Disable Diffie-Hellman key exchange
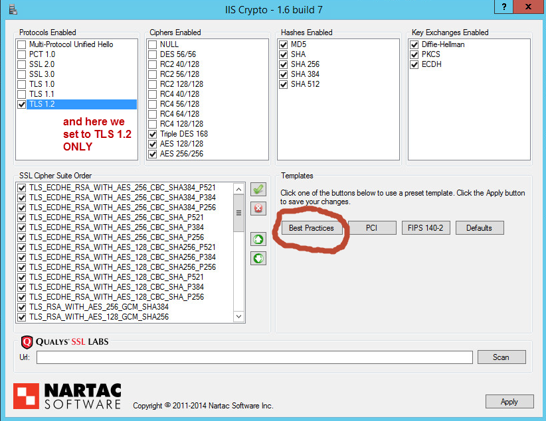Image resolution: width=546 pixels, height=421 pixels. [x=414, y=44]
